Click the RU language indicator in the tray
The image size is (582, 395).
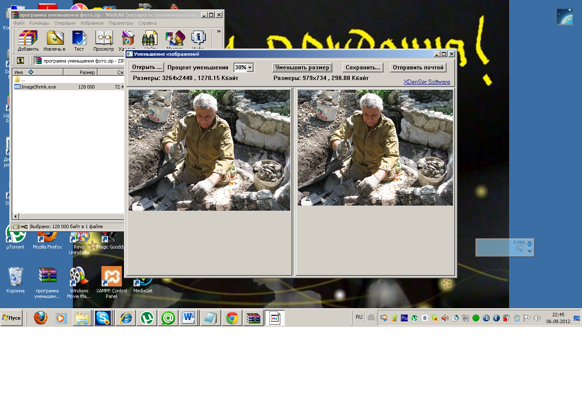[359, 317]
